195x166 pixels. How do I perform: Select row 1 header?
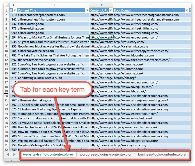pos(6,10)
